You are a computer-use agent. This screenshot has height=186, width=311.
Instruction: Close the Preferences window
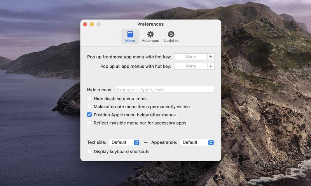coord(85,24)
